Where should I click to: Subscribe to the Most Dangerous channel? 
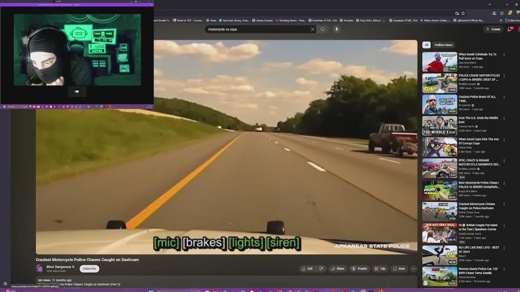click(89, 268)
